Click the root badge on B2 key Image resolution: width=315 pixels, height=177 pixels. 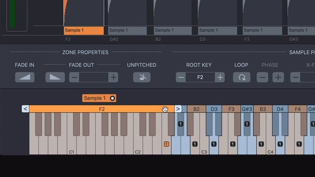(195, 144)
